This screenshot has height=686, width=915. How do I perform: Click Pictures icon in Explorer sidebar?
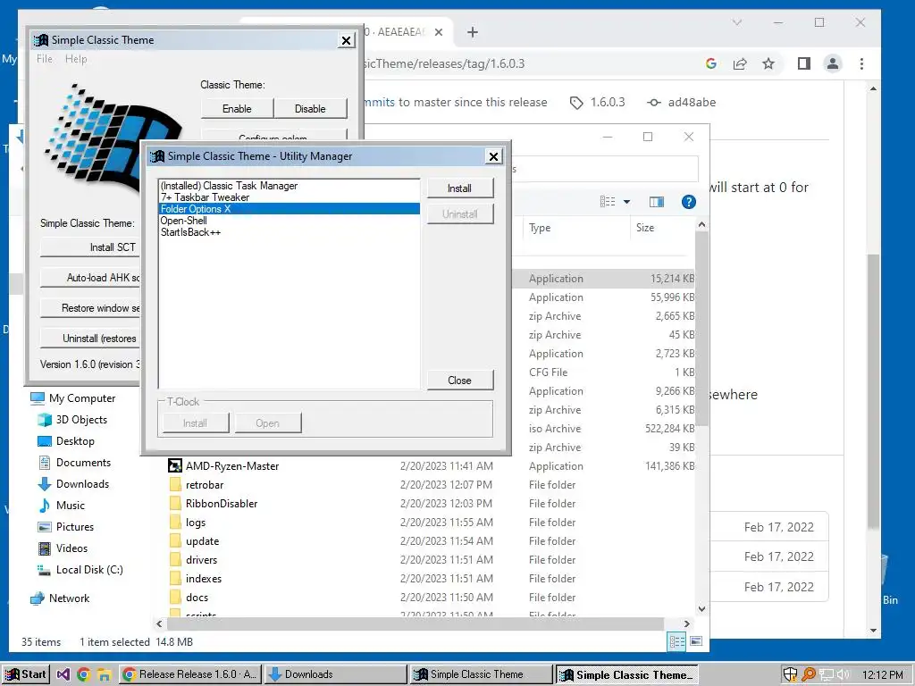[45, 527]
